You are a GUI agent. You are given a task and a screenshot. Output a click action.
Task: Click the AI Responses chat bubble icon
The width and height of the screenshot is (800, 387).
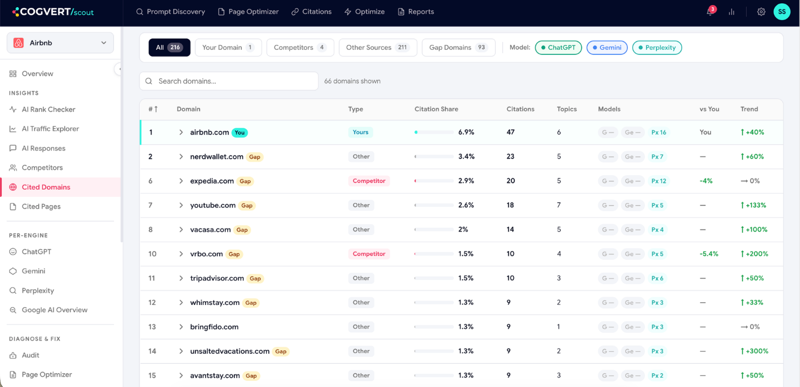click(13, 149)
